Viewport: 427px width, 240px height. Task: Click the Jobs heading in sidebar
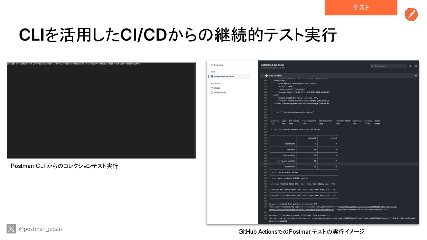tap(213, 72)
